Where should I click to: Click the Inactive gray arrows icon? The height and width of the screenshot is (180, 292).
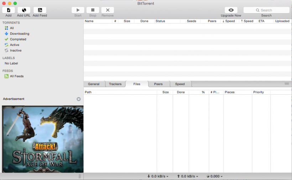6,51
